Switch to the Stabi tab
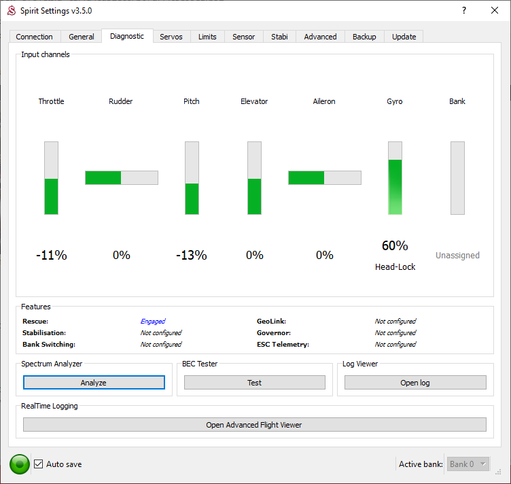 [x=279, y=37]
